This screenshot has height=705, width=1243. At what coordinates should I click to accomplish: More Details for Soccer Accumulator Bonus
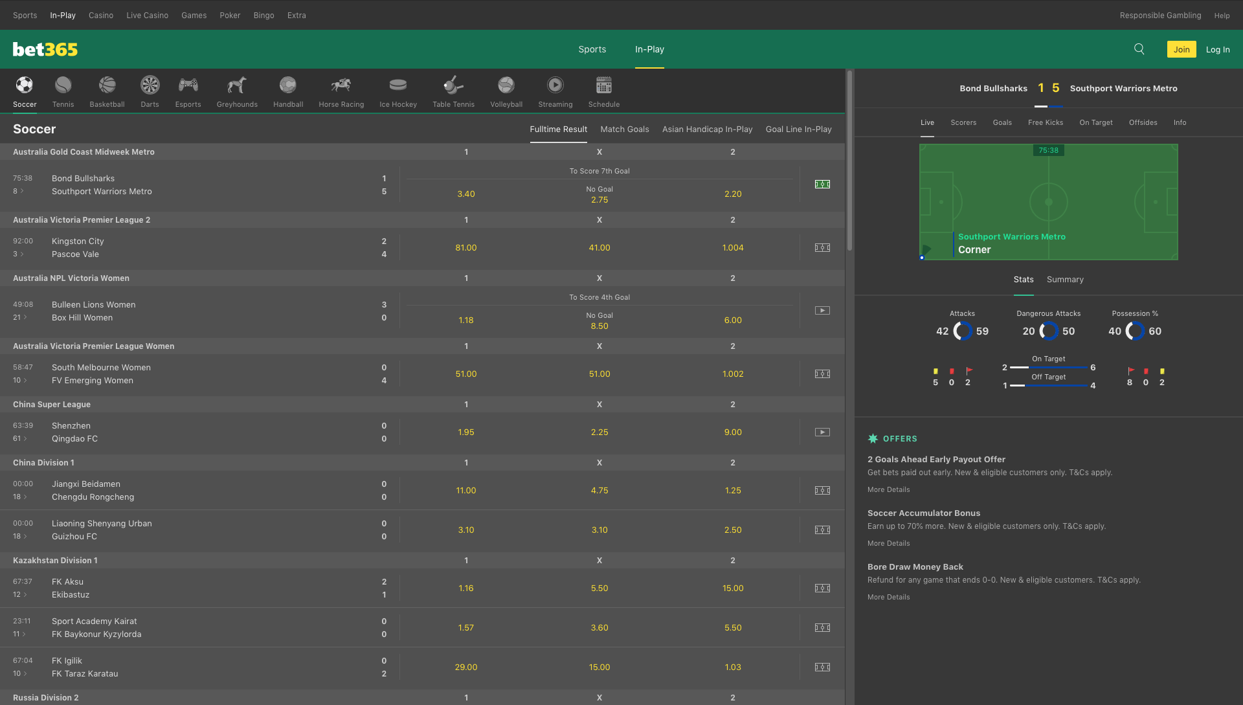pyautogui.click(x=888, y=543)
